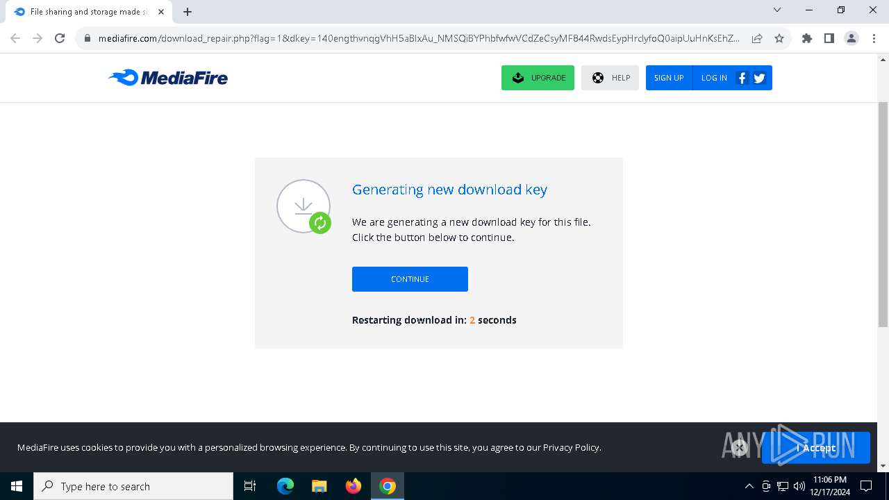Log in with Facebook icon
Screen dimensions: 889x500
[x=742, y=78]
